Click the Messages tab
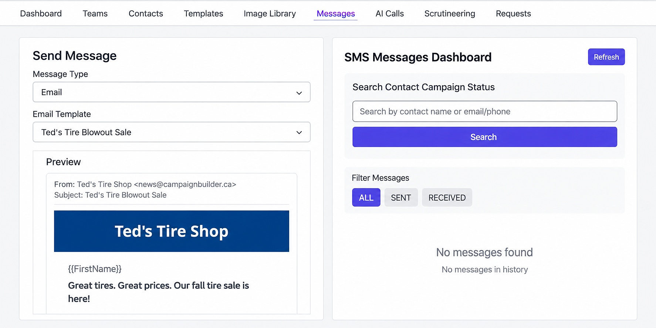Viewport: 656px width, 328px height. pos(336,14)
